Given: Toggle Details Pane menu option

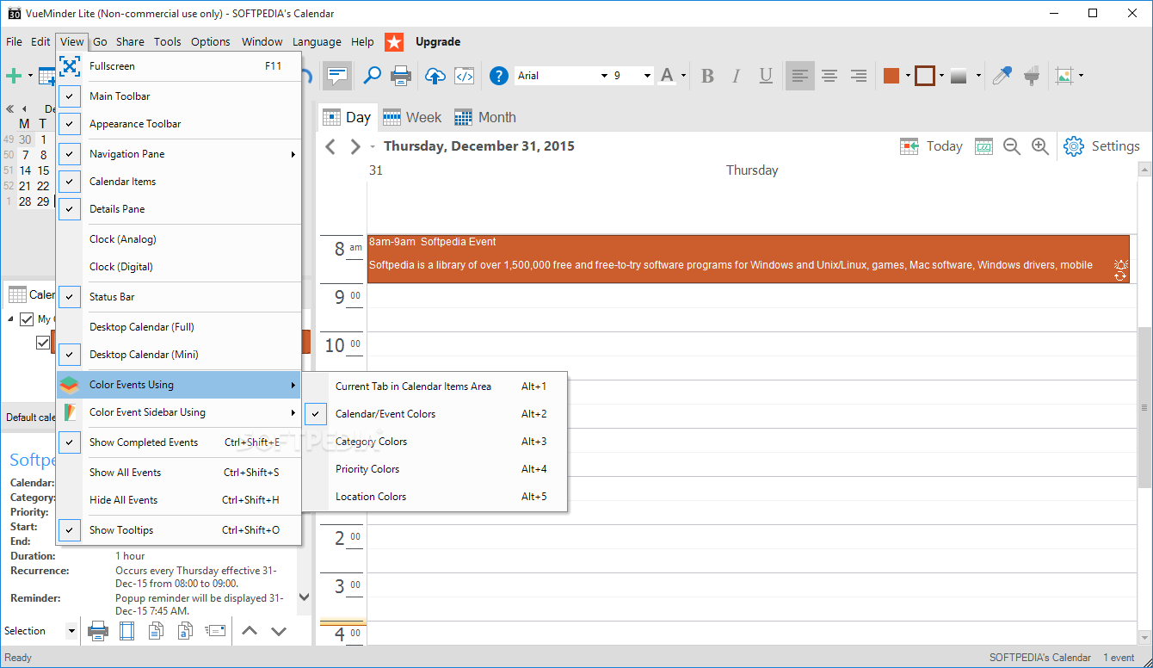Looking at the screenshot, I should point(179,209).
